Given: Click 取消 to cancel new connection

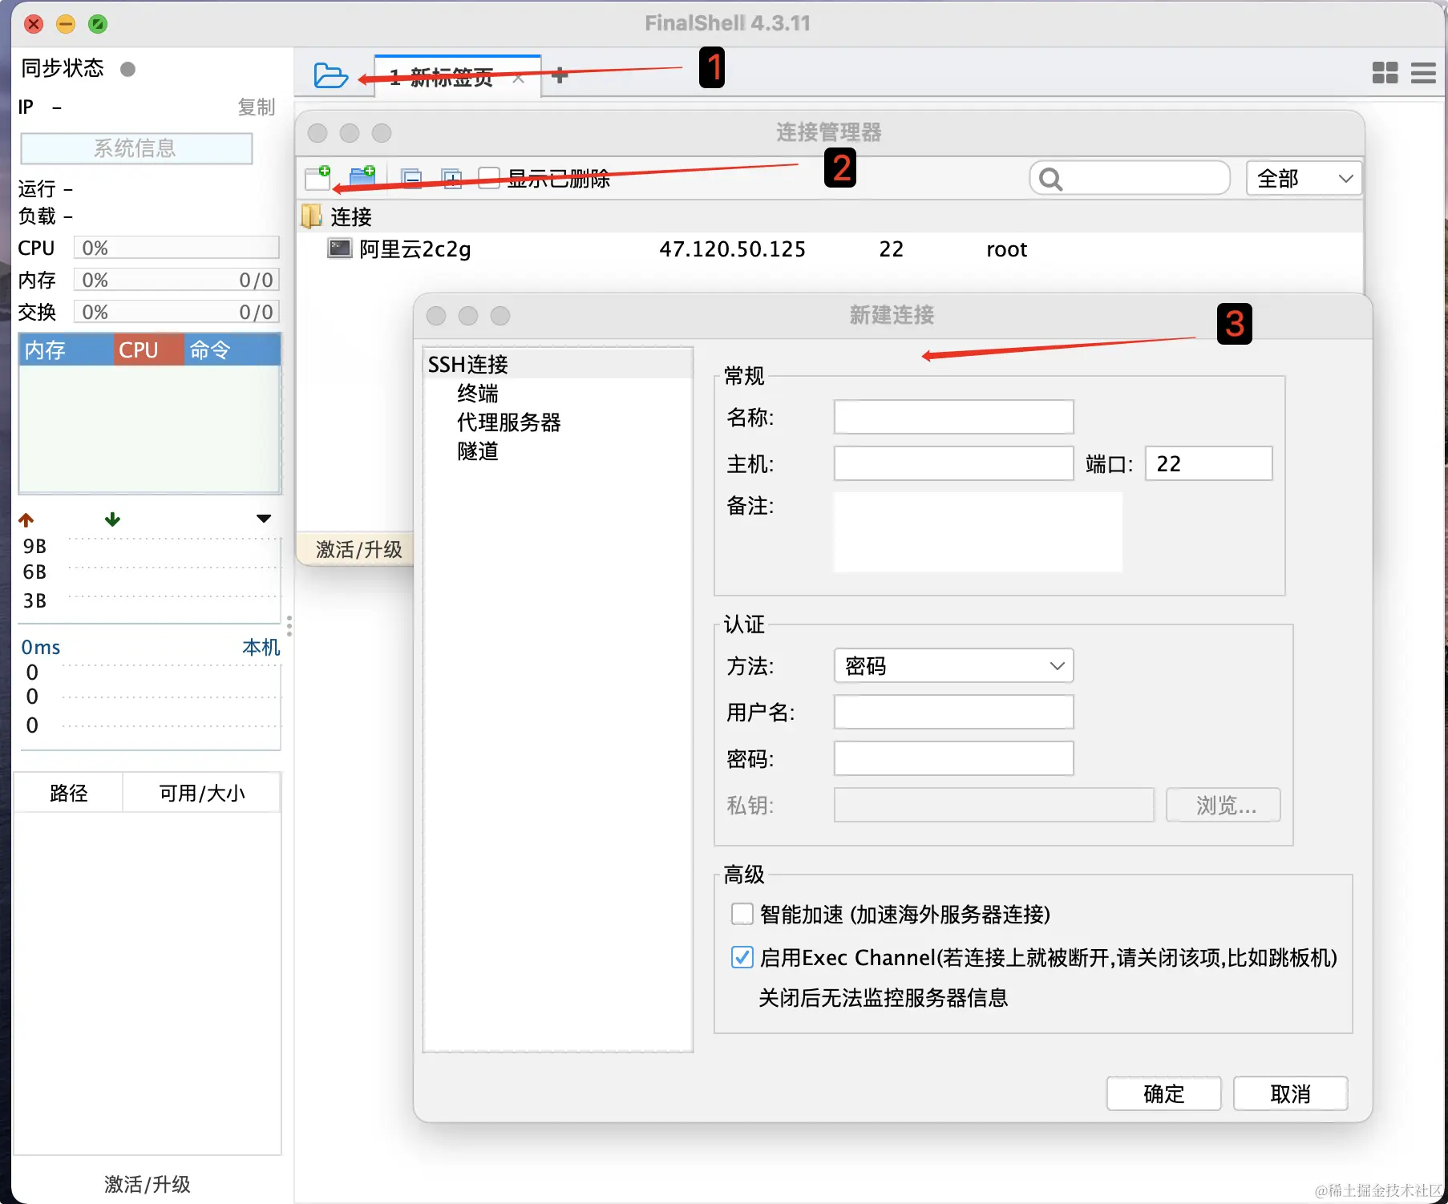Looking at the screenshot, I should point(1290,1093).
